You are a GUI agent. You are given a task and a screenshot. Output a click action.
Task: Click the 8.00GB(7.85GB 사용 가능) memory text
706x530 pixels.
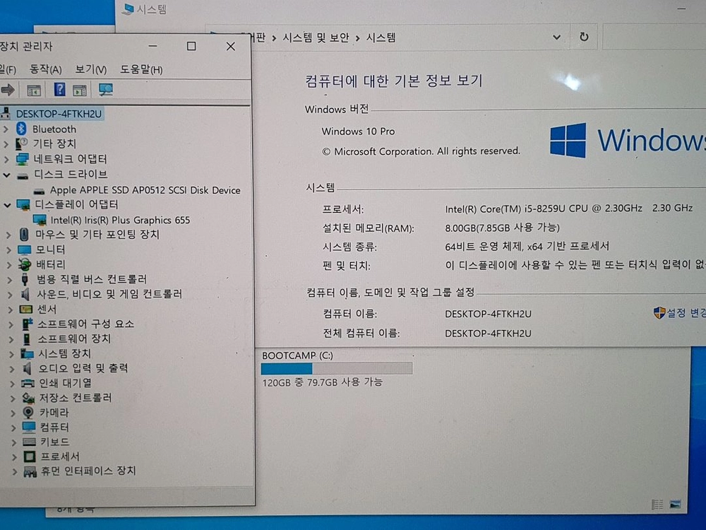point(502,228)
